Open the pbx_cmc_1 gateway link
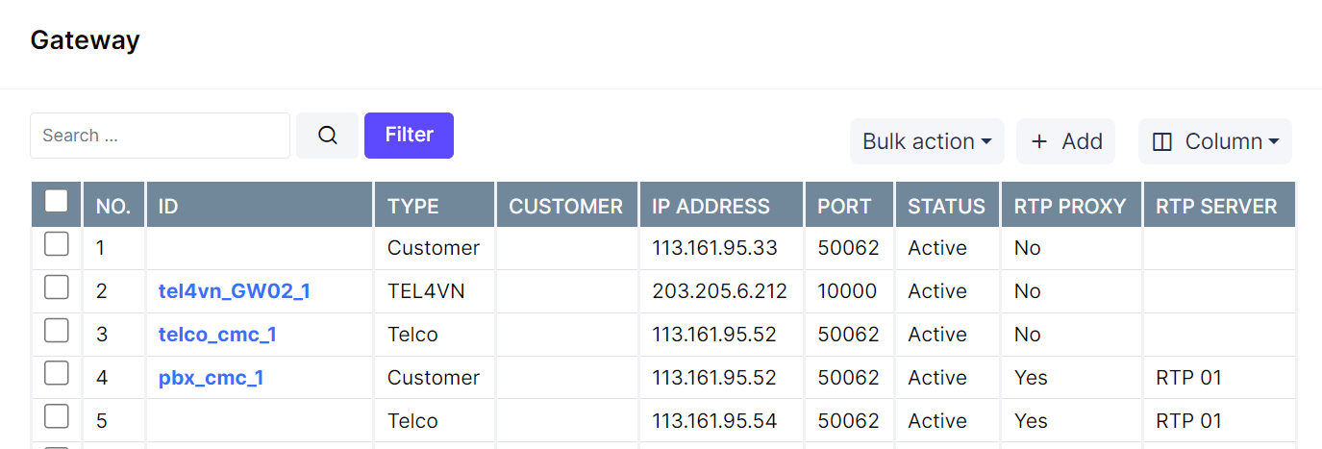 click(212, 378)
